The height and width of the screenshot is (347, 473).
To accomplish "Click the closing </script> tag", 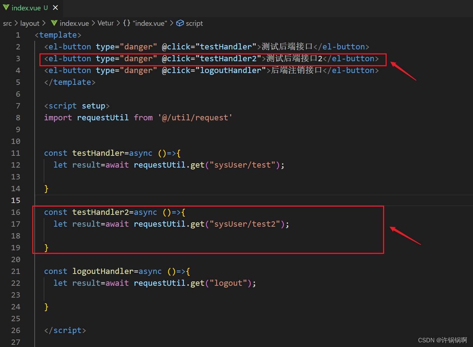I will (x=65, y=331).
